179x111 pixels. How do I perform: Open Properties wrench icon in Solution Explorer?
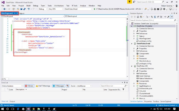(168, 17)
